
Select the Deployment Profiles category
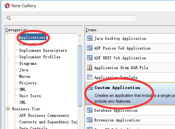(40, 57)
